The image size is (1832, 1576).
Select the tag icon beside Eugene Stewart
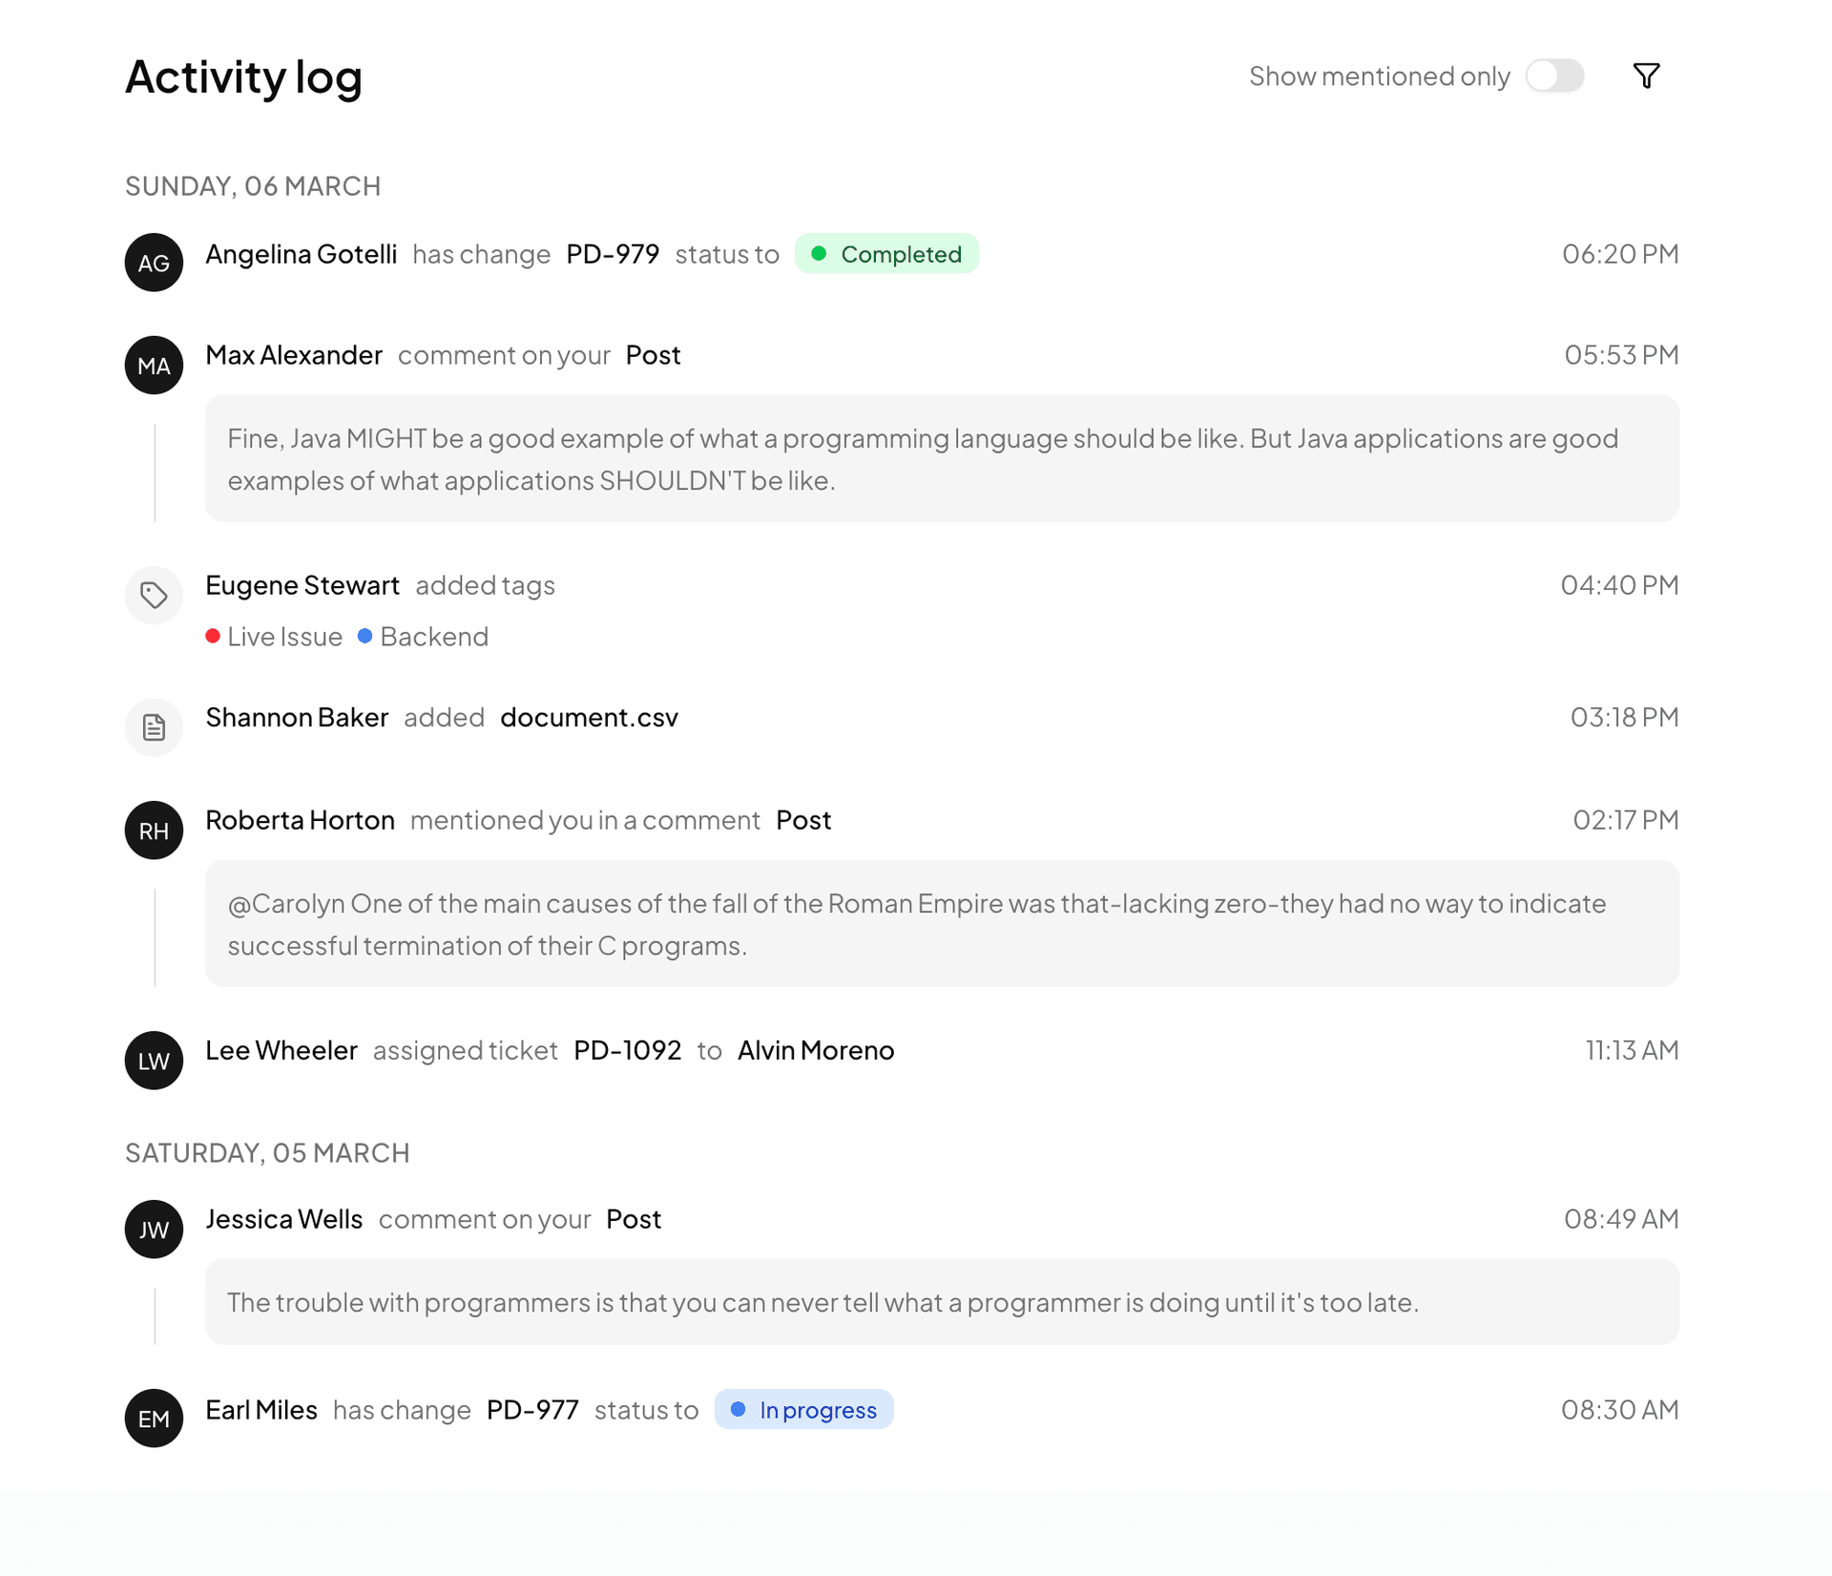(x=153, y=595)
